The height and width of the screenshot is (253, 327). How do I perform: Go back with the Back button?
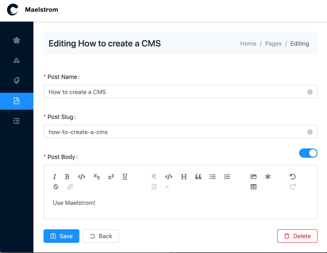coord(101,236)
